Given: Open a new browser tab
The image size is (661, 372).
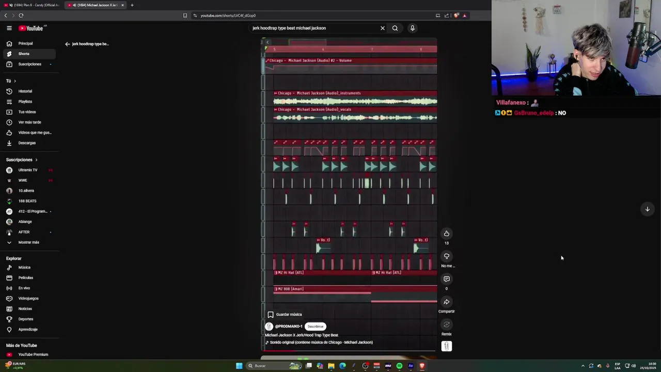Looking at the screenshot, I should point(132,5).
